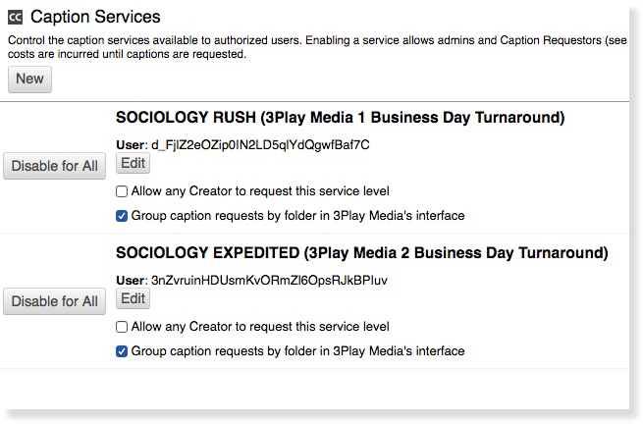
Task: Click the SOCIOLOGY EXPEDITED service title
Action: tap(361, 253)
